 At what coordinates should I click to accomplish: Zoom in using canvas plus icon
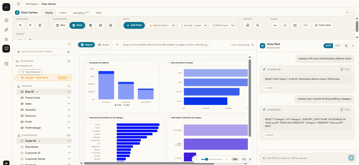227,159
